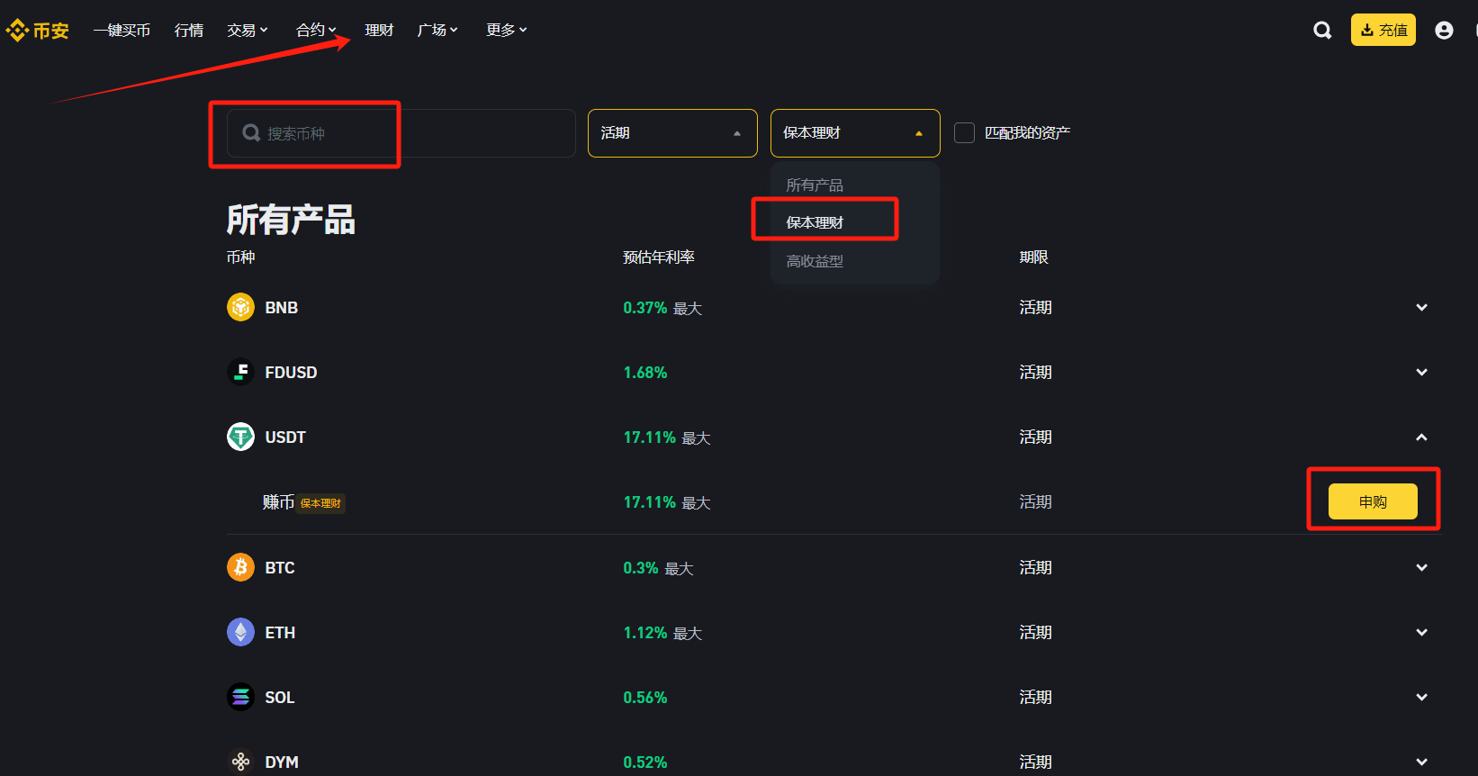Collapse the USDT row chevron
This screenshot has width=1478, height=776.
[1421, 437]
